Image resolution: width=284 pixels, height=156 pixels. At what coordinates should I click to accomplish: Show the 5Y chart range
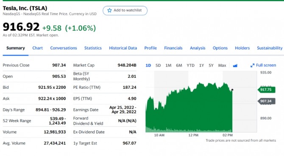click(x=211, y=66)
